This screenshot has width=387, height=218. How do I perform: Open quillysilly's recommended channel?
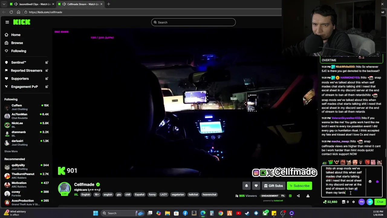pyautogui.click(x=27, y=167)
